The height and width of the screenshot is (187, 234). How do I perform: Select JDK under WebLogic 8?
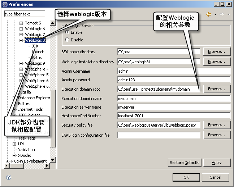coord(35,46)
